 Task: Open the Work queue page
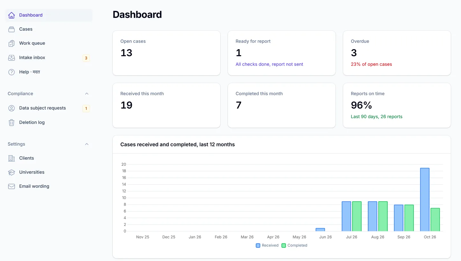[x=49, y=43]
